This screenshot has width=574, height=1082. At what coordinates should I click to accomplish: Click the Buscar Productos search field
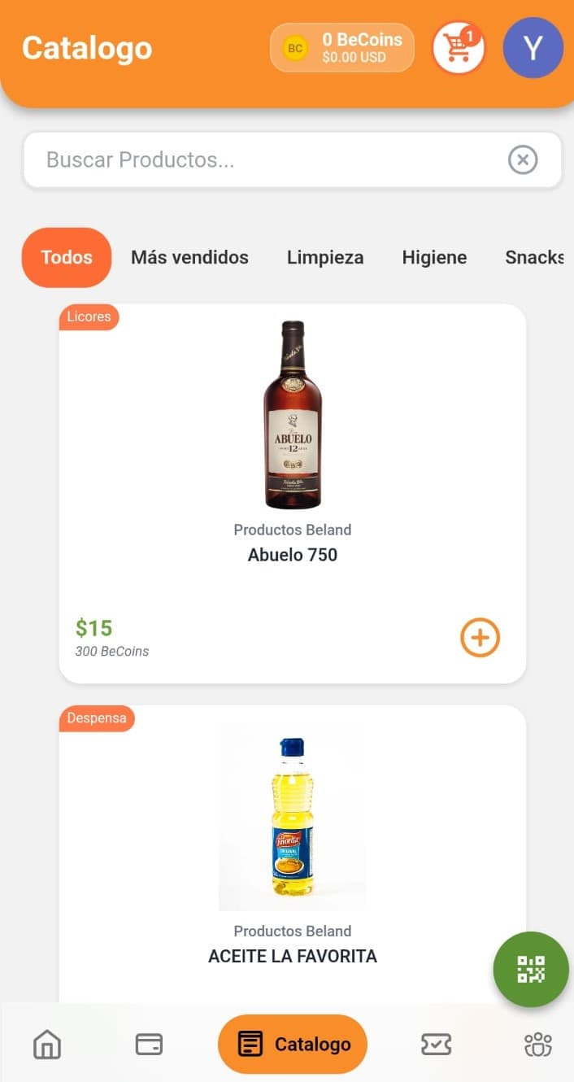pyautogui.click(x=244, y=159)
